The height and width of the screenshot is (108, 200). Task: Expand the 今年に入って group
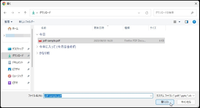point(37,47)
